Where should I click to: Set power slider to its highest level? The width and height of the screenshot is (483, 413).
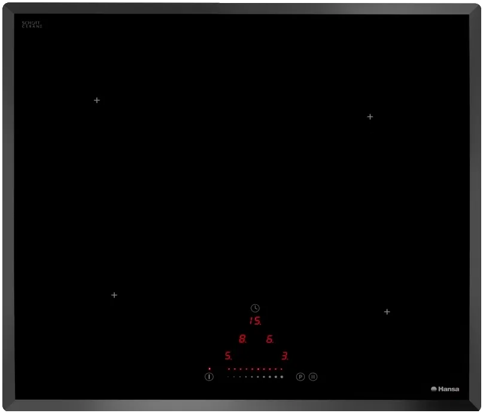pos(282,377)
